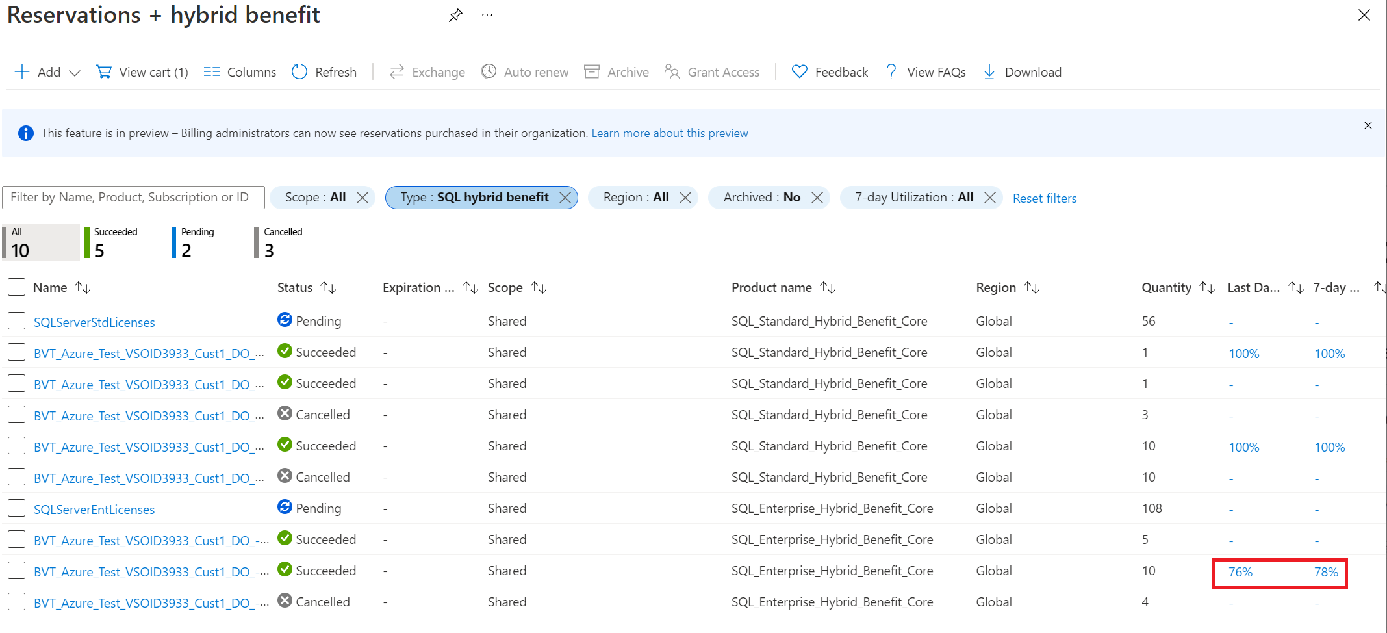The width and height of the screenshot is (1387, 633).
Task: Expand the Add dropdown menu
Action: coord(75,73)
